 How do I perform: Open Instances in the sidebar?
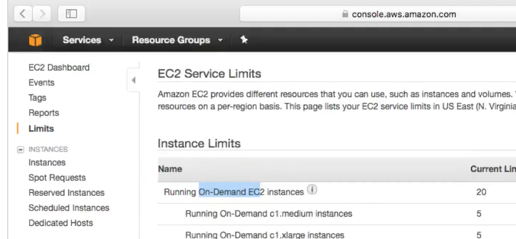47,163
